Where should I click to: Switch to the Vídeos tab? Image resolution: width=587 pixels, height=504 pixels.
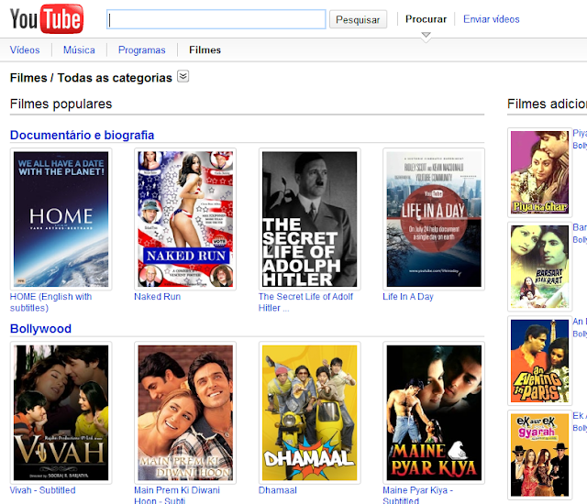pyautogui.click(x=25, y=49)
